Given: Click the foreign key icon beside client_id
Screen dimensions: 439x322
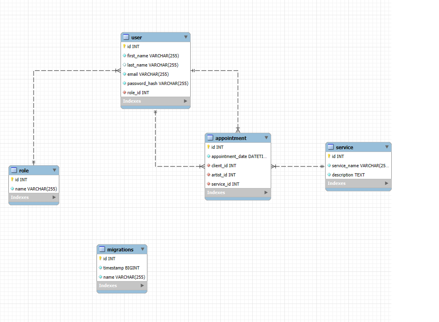Looking at the screenshot, I should click(209, 166).
